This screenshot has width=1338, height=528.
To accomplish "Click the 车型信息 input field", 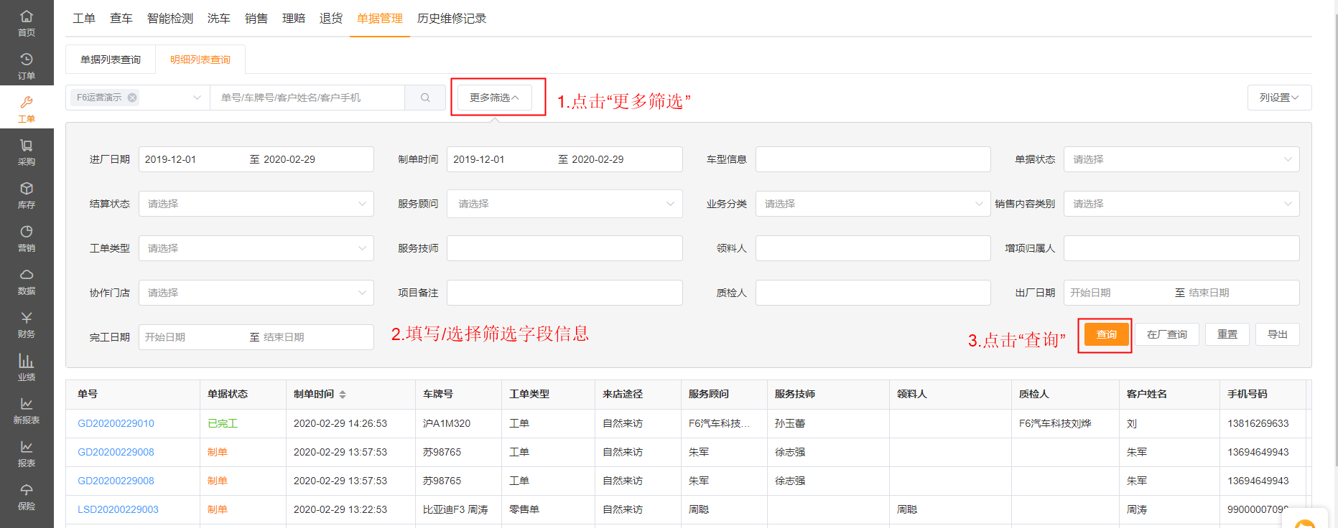I will [873, 159].
